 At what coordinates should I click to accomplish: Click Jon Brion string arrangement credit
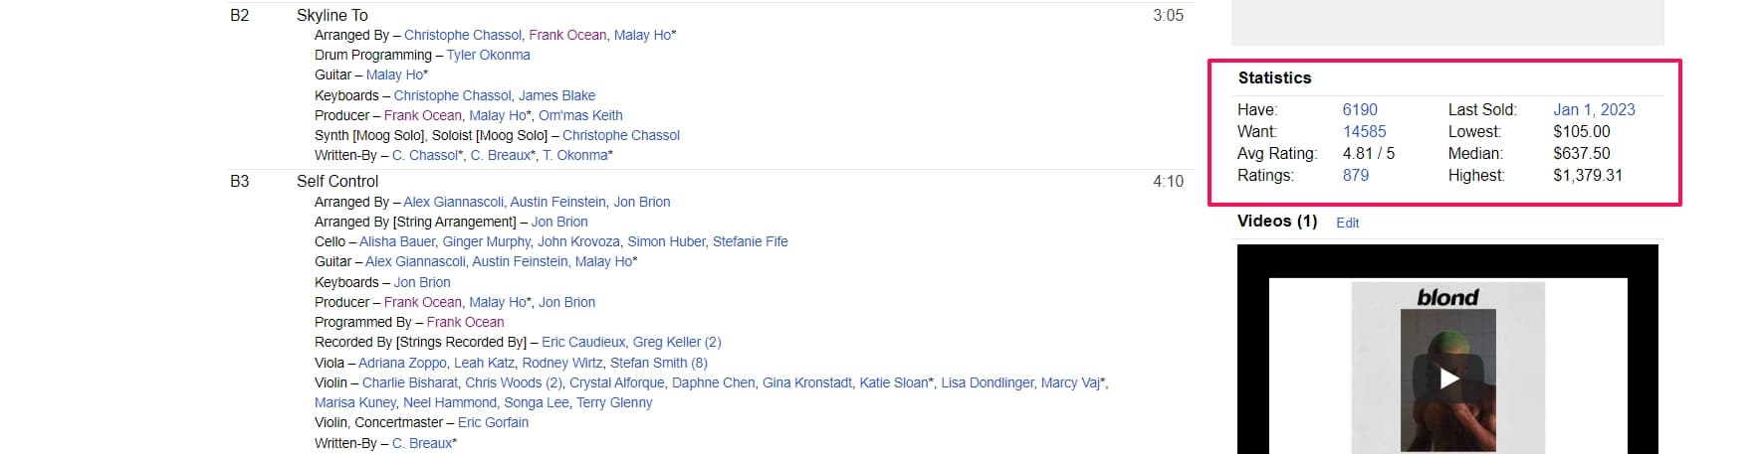coord(558,222)
